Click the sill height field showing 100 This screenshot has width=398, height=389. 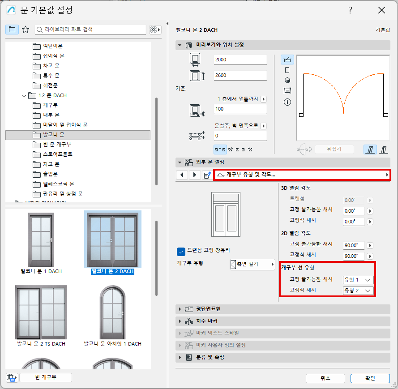coord(240,109)
